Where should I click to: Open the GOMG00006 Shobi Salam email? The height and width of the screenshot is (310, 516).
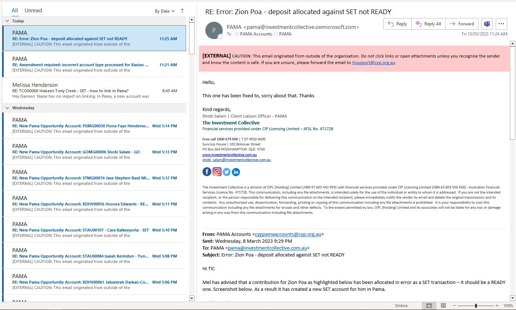[94, 152]
